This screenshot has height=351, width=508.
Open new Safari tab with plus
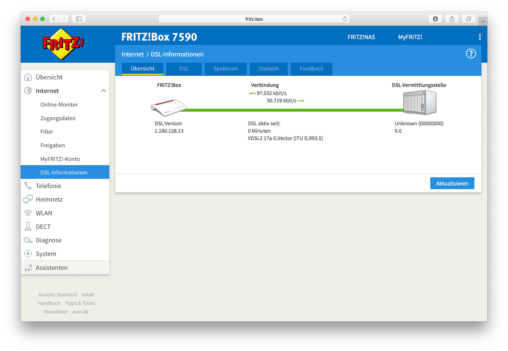[x=483, y=22]
